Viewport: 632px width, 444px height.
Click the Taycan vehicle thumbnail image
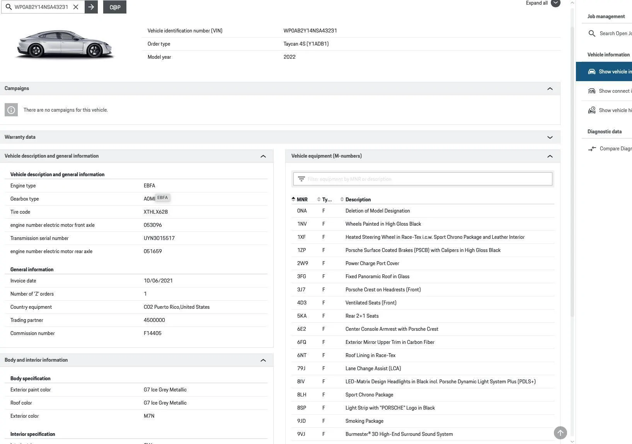coord(65,44)
